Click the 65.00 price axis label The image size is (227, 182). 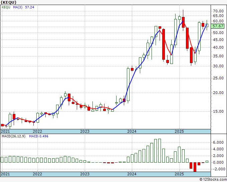click(218, 16)
